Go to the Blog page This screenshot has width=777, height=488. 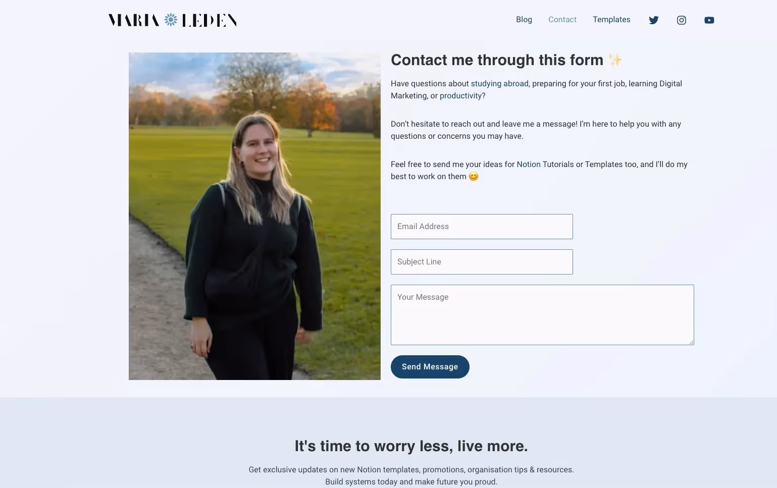(x=524, y=20)
